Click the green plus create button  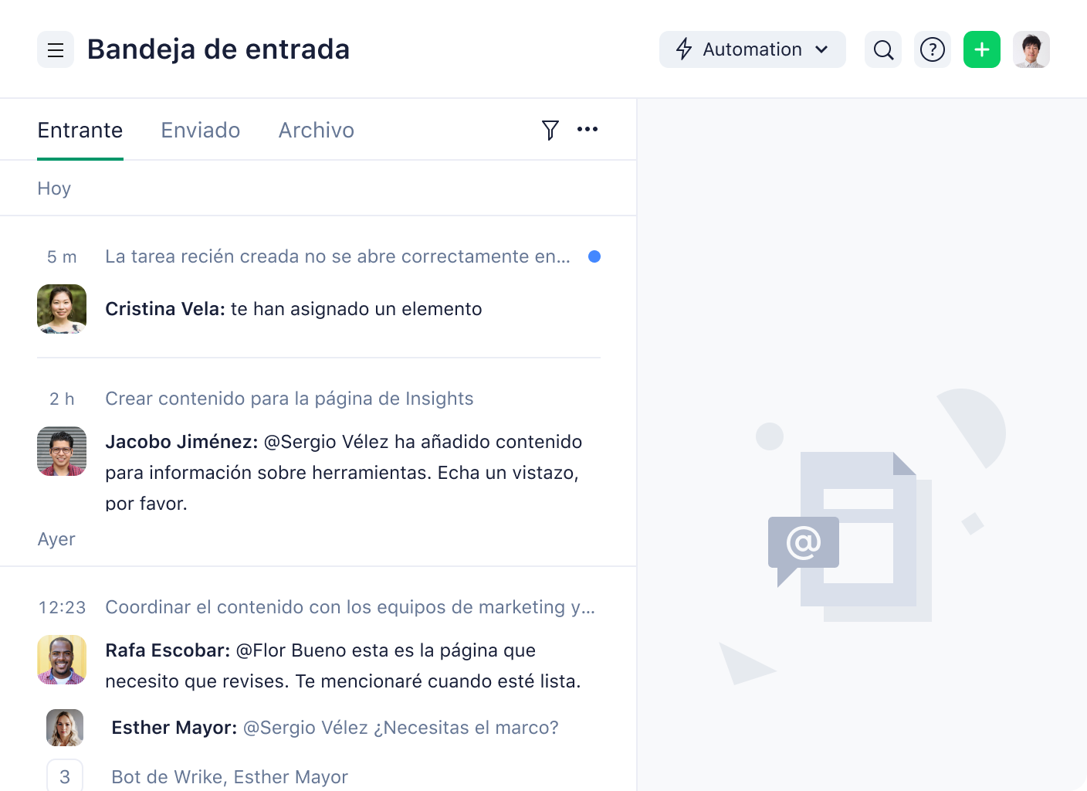[x=982, y=49]
